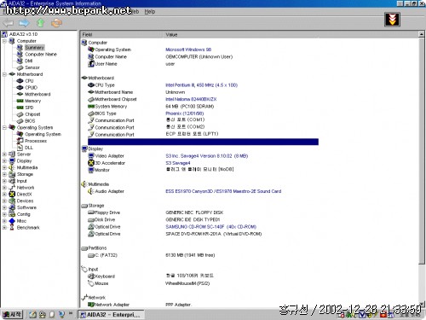
Task: Click the first quick launch icon on taskbar
Action: click(x=33, y=314)
